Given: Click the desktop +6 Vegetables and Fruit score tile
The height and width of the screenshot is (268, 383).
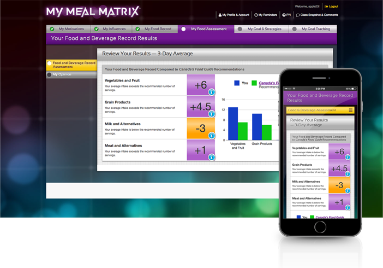Looking at the screenshot, I should pyautogui.click(x=201, y=85).
